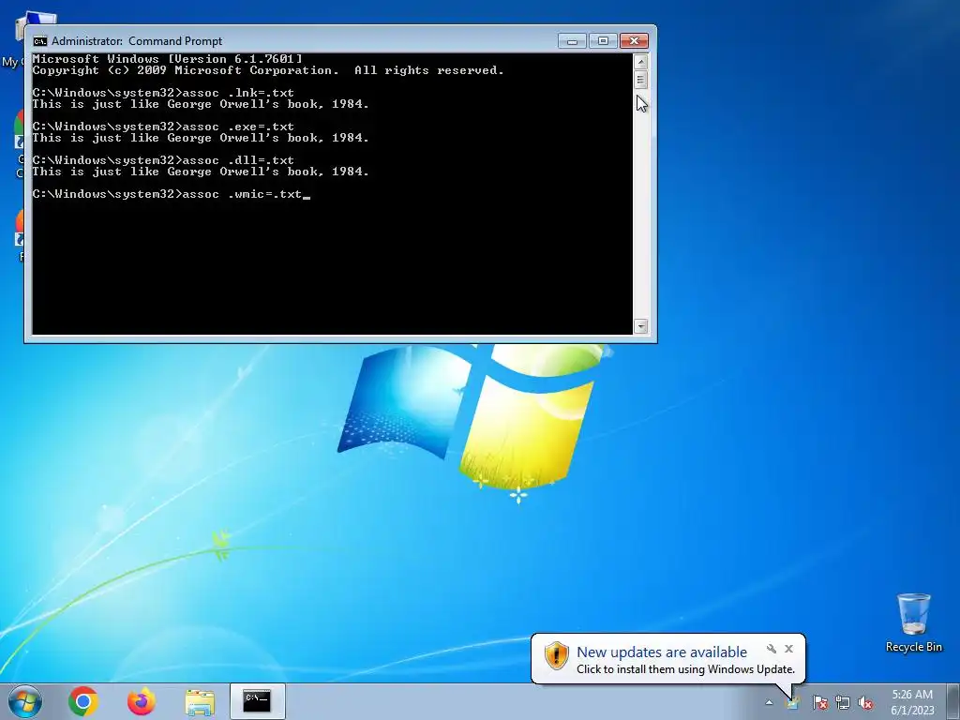Close the Command Prompt window

[x=634, y=41]
